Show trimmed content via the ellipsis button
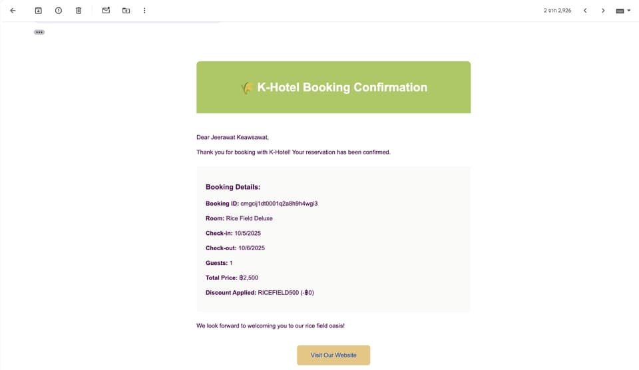The width and height of the screenshot is (639, 370). (x=39, y=32)
